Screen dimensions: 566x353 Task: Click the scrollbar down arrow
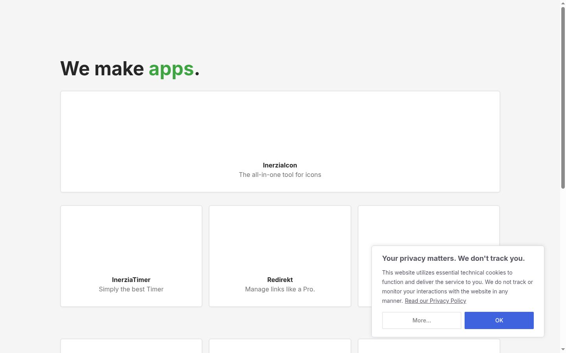click(x=563, y=349)
